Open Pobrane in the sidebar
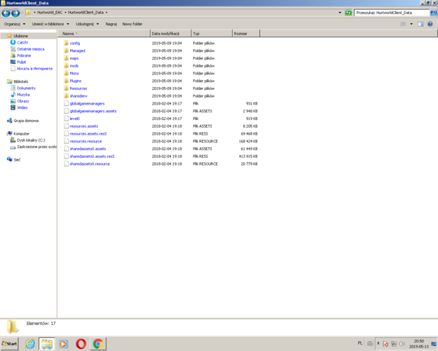438x351 pixels. point(24,55)
